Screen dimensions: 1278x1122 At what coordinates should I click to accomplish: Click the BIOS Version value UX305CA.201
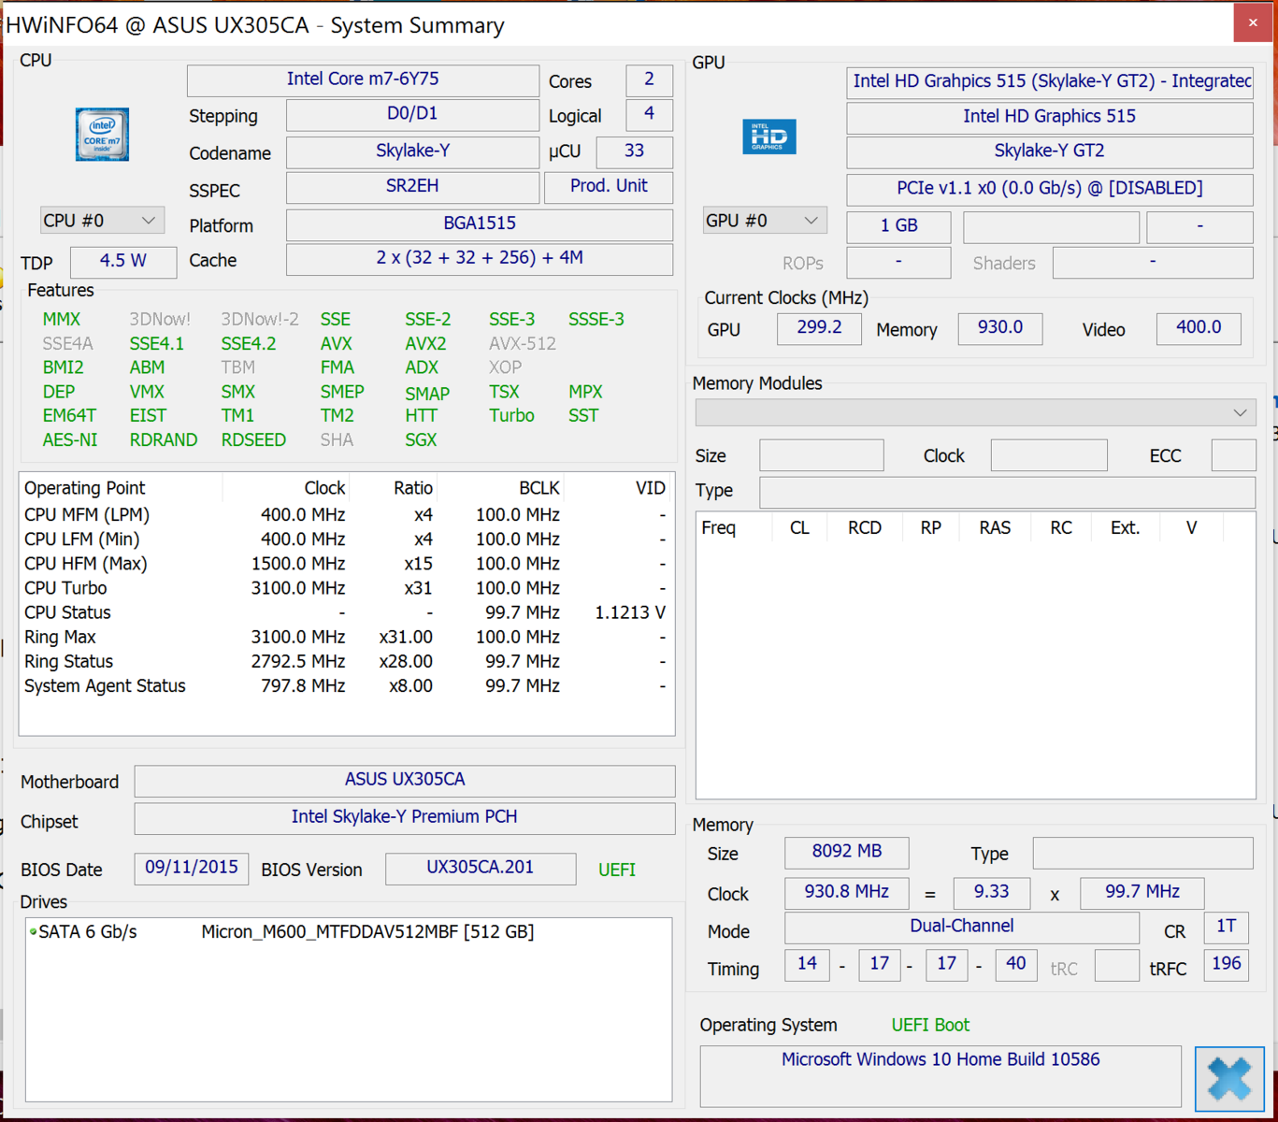tap(481, 869)
